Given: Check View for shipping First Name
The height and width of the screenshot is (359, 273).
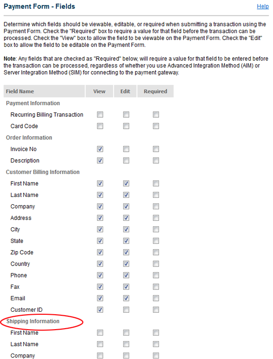Looking at the screenshot, I should coord(100,333).
